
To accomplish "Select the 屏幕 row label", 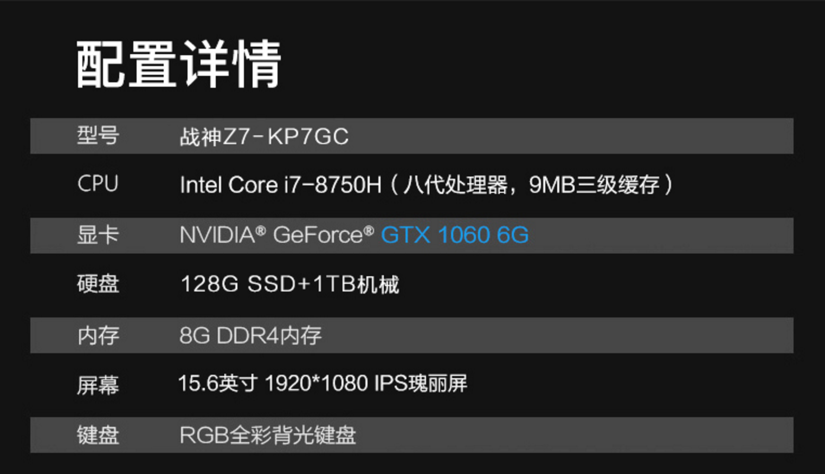I will [x=98, y=385].
